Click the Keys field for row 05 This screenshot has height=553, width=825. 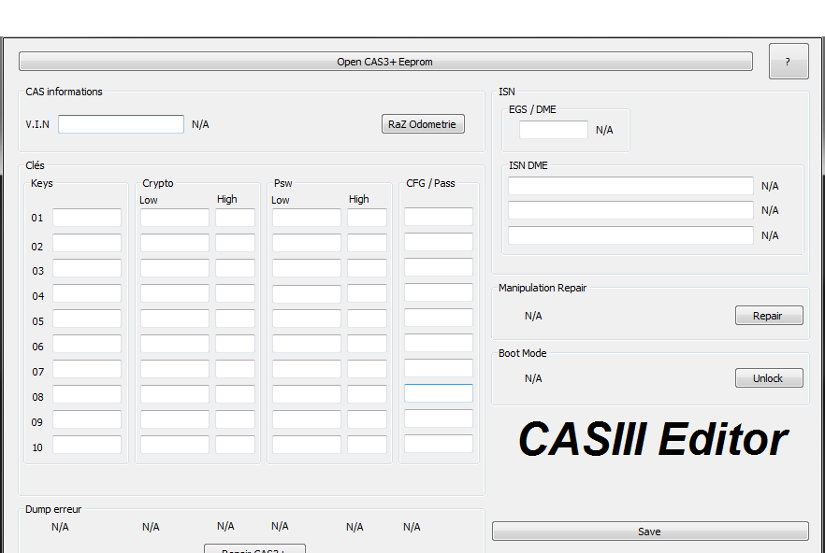point(87,319)
